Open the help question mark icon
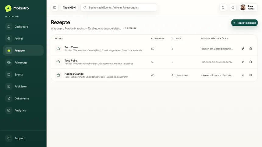 (233, 8)
